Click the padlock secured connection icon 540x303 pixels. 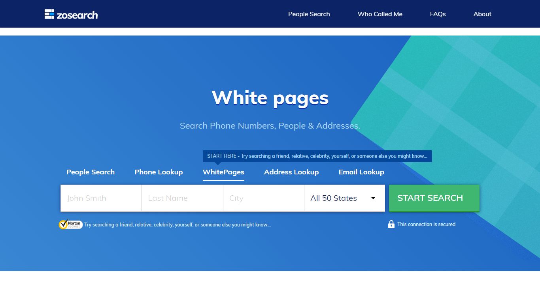point(391,224)
